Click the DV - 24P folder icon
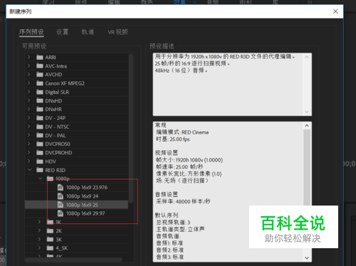The image size is (356, 266). tap(40, 118)
